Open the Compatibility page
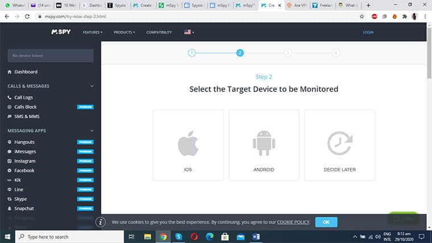This screenshot has height=243, width=432. (159, 32)
